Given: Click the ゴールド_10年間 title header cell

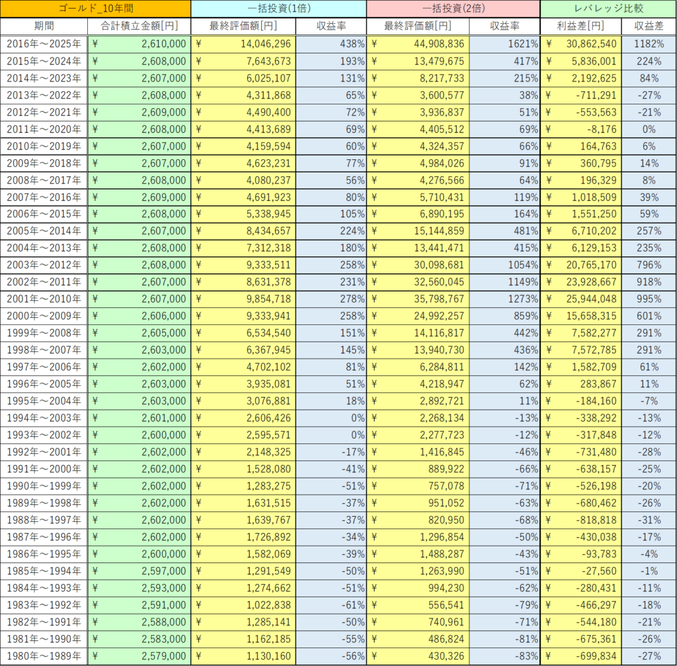Looking at the screenshot, I should [95, 9].
